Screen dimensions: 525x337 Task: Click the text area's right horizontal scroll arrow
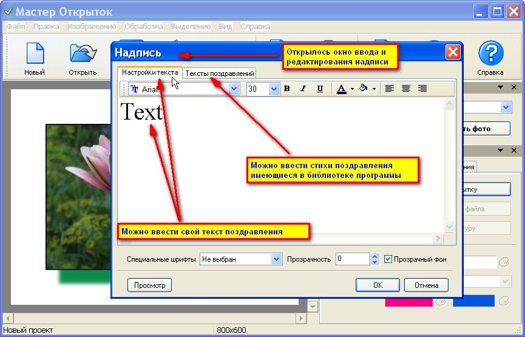438,238
